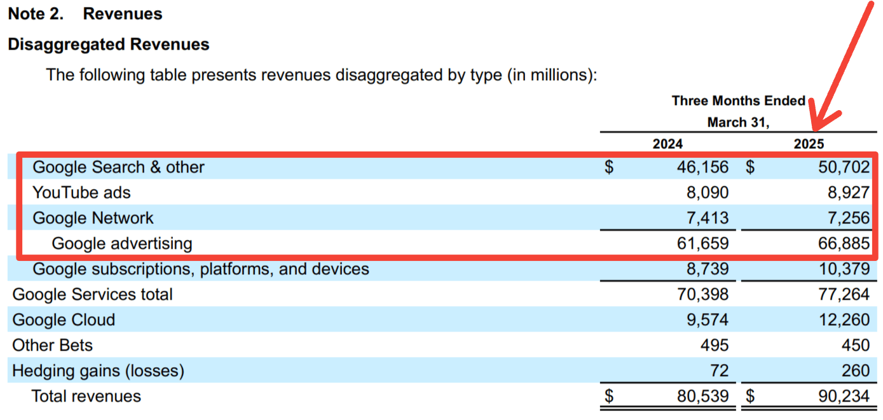The height and width of the screenshot is (420, 883).
Task: Click the "YouTube ads" row label
Action: pyautogui.click(x=82, y=192)
